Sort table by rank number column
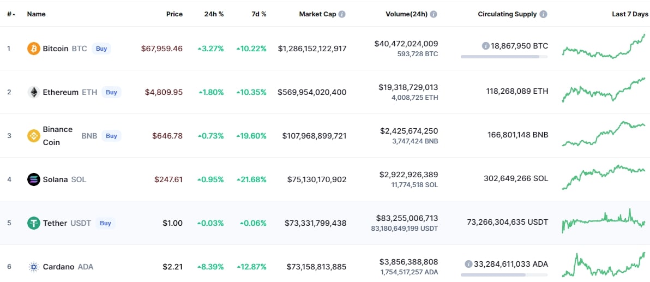This screenshot has width=650, height=282. (11, 14)
